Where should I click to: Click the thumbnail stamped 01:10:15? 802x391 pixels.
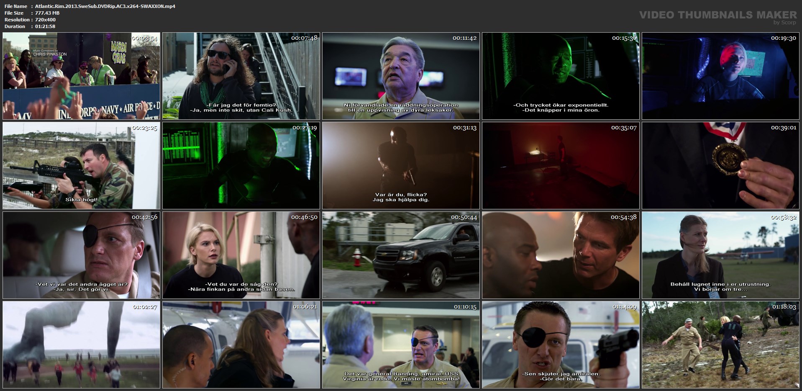(x=401, y=345)
